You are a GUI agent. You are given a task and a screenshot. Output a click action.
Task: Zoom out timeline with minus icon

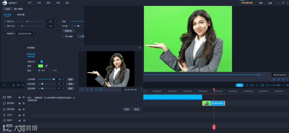[x=268, y=85]
